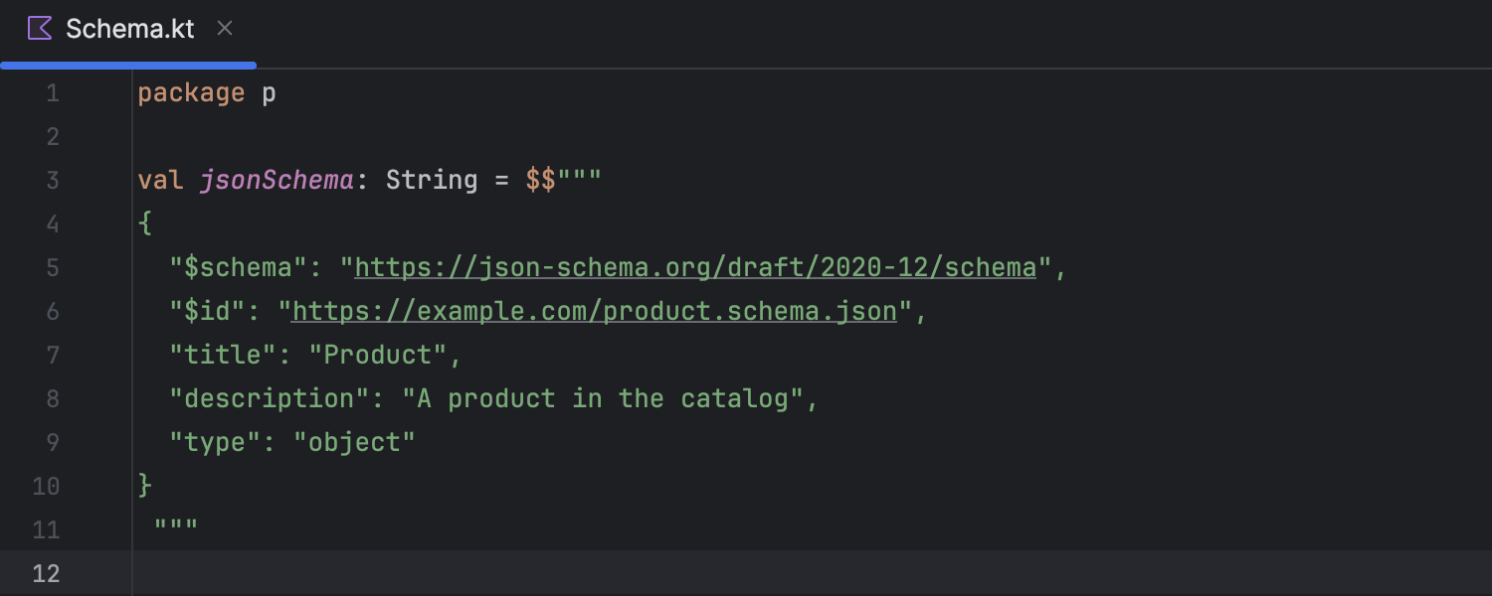Click line number 3 in the gutter
The height and width of the screenshot is (596, 1492).
pos(53,180)
